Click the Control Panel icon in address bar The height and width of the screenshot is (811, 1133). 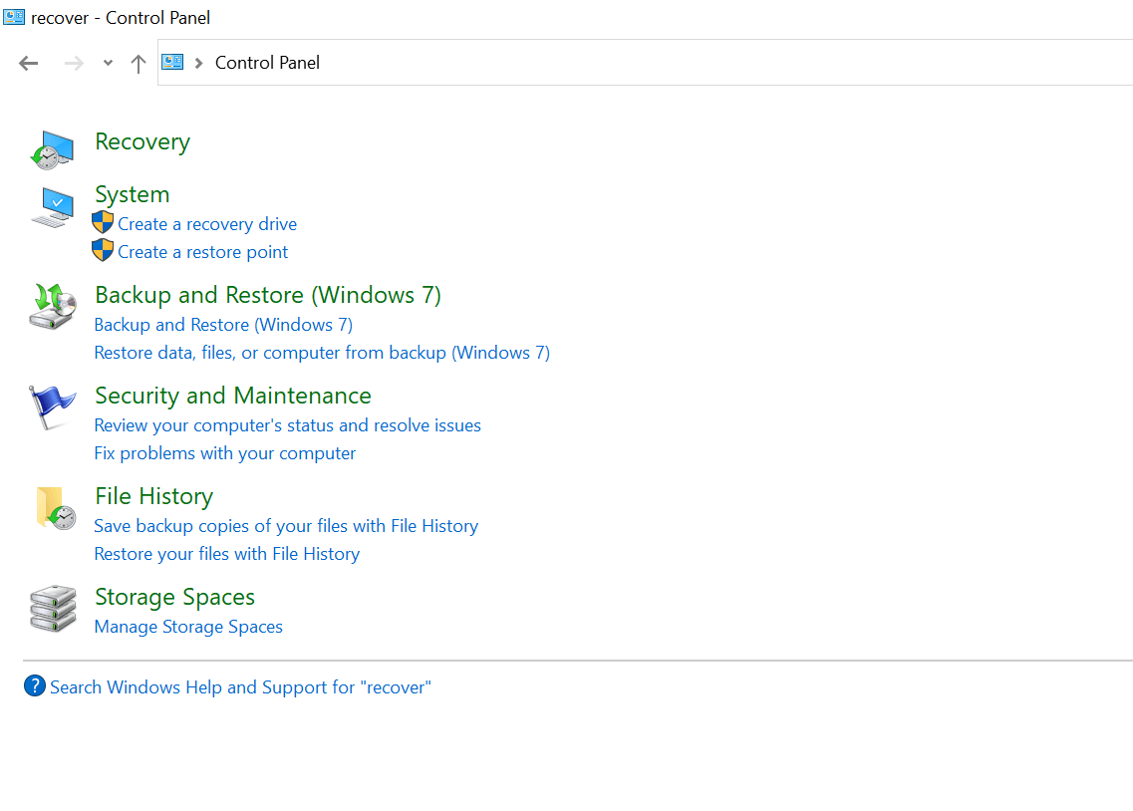pyautogui.click(x=173, y=63)
